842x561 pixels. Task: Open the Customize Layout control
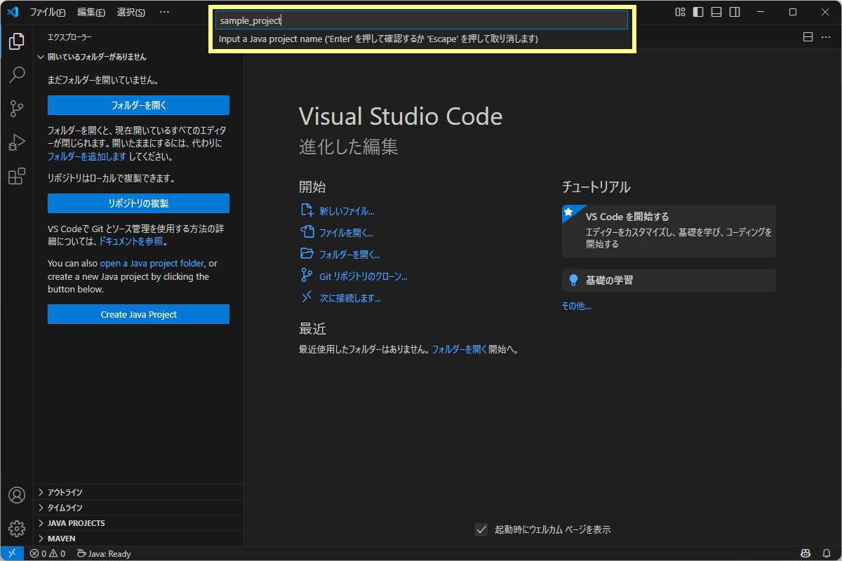click(x=679, y=12)
